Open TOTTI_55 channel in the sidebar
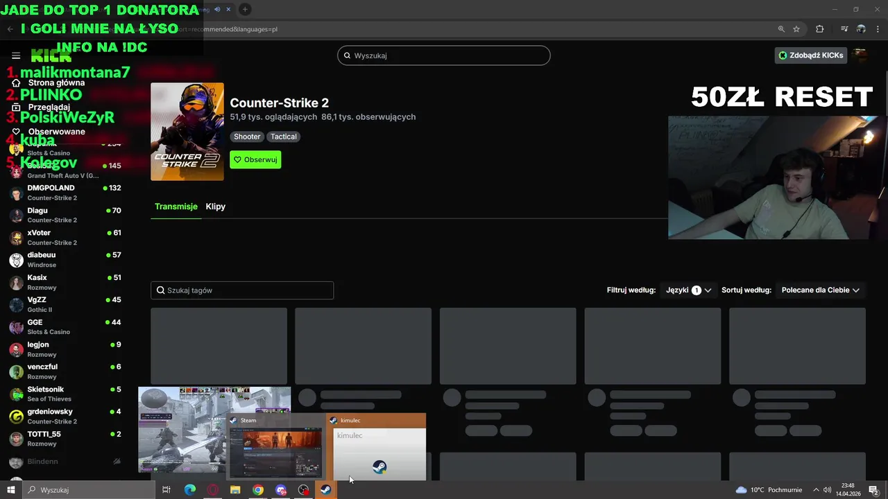The image size is (888, 499). pos(66,439)
